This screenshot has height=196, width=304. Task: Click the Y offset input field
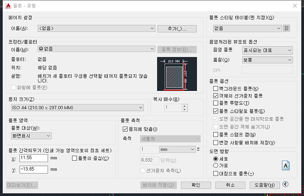pyautogui.click(x=34, y=170)
